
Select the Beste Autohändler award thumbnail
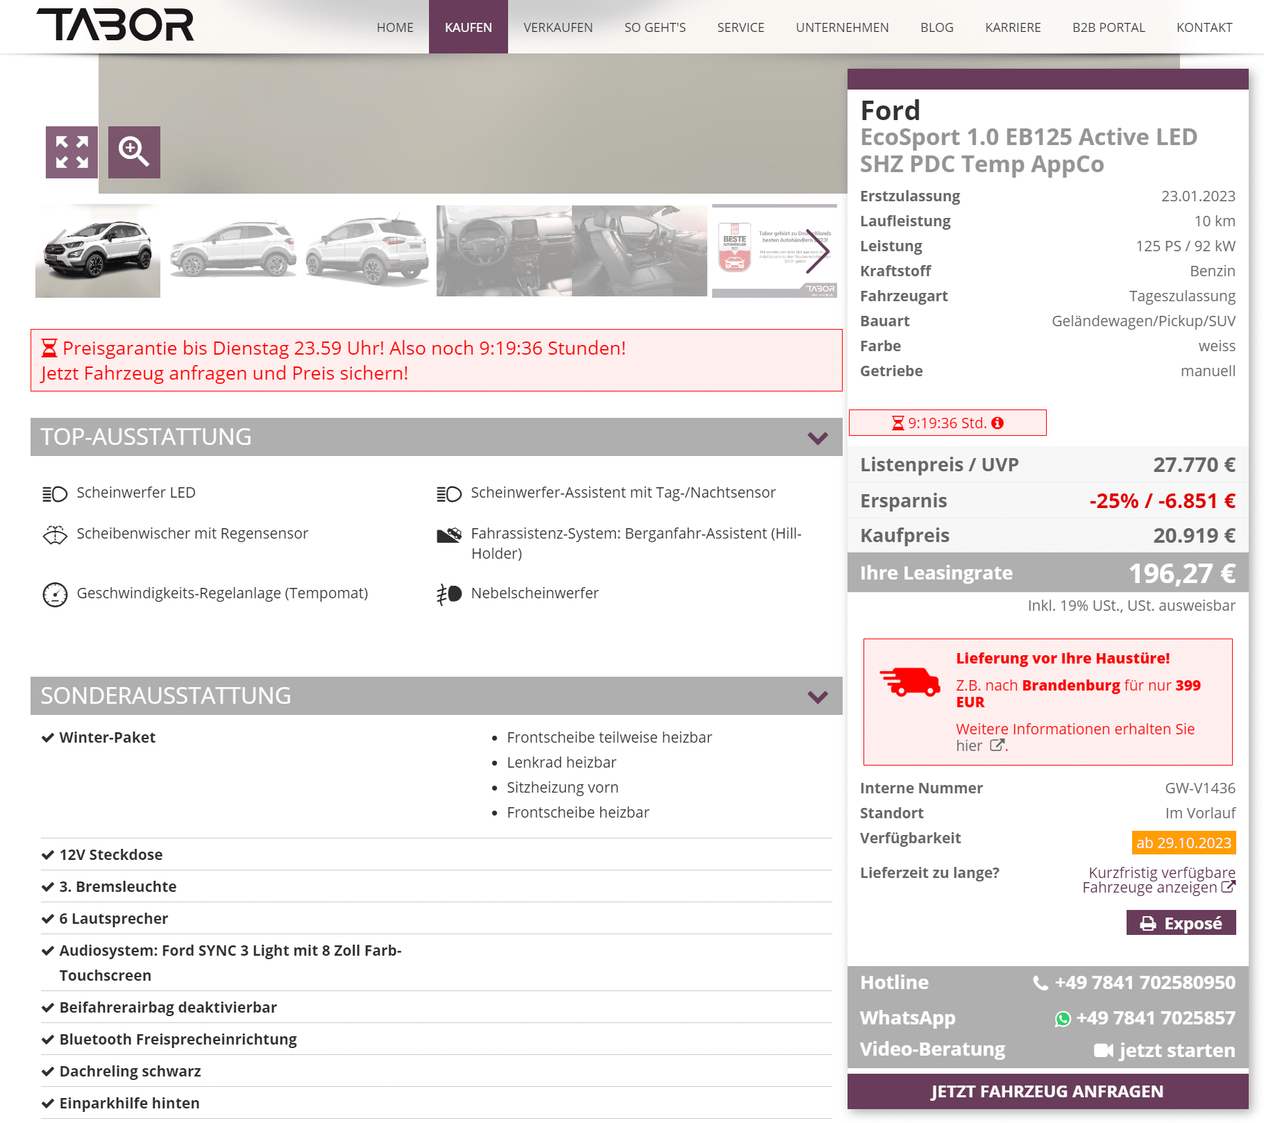pyautogui.click(x=775, y=251)
